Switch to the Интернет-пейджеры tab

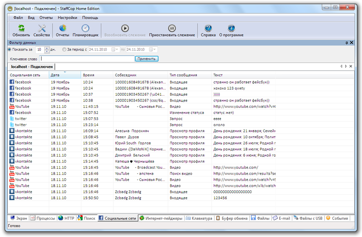click(x=161, y=218)
